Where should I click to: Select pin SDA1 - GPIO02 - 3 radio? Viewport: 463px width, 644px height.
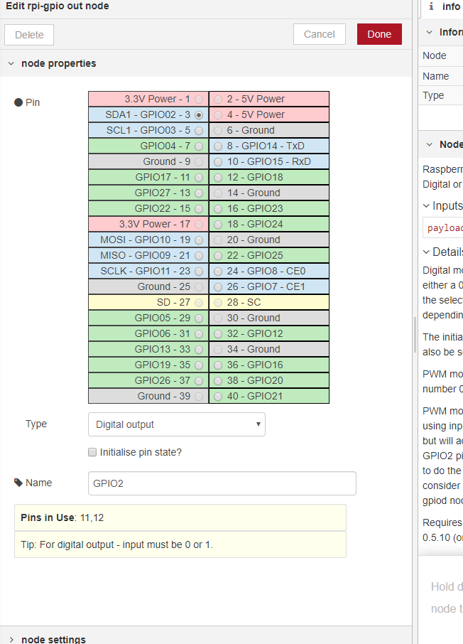click(199, 115)
